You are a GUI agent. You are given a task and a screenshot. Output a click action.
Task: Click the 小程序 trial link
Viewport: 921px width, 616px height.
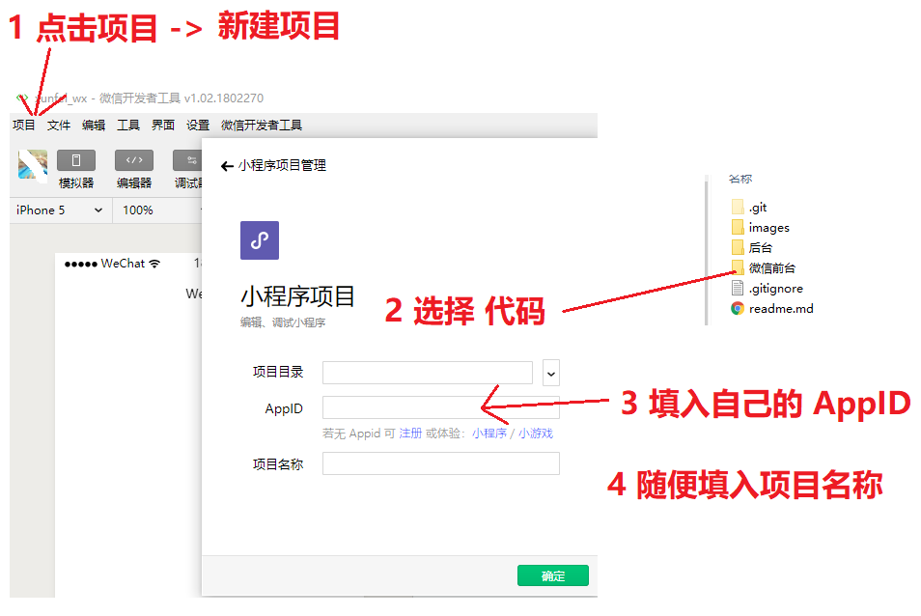click(x=489, y=434)
